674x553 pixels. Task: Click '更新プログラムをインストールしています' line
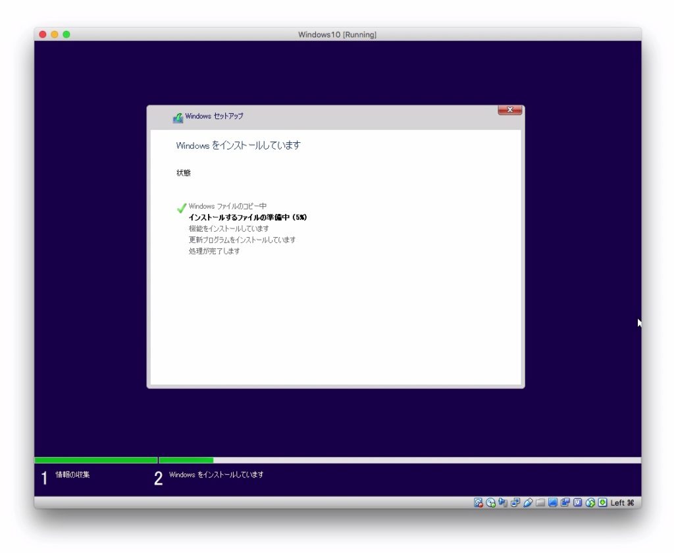242,240
